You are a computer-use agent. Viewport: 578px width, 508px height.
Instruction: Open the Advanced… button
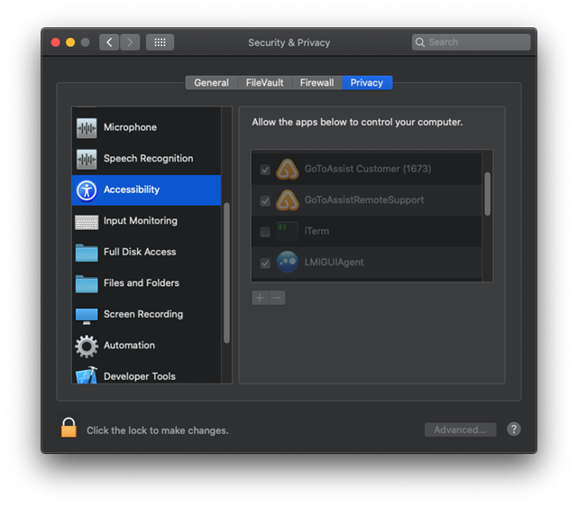(x=460, y=429)
